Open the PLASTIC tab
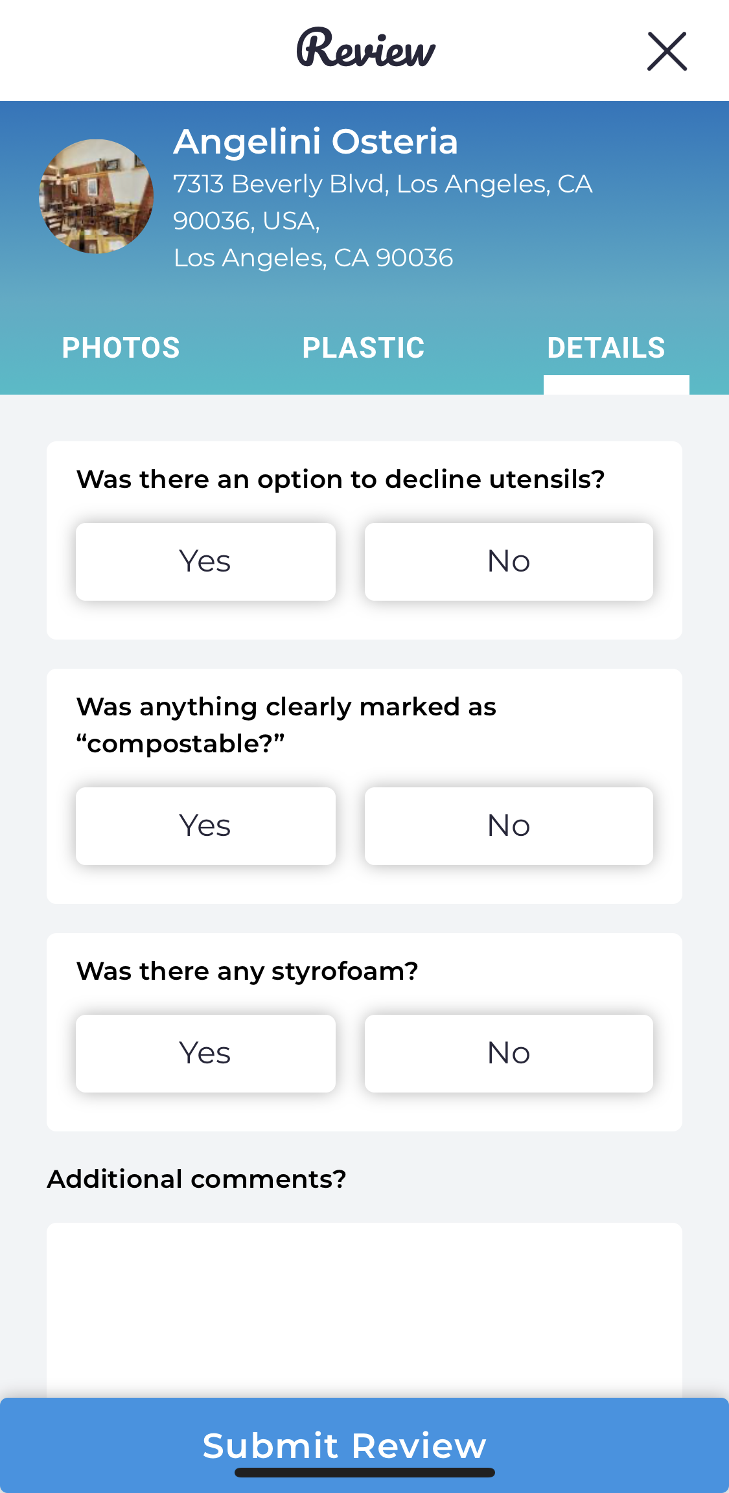 [364, 348]
